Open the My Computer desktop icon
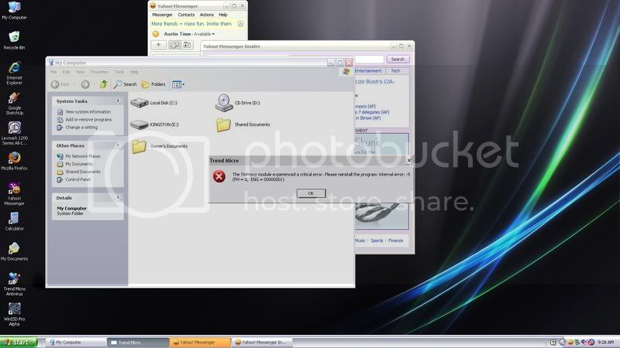The height and width of the screenshot is (348, 620). [x=14, y=10]
